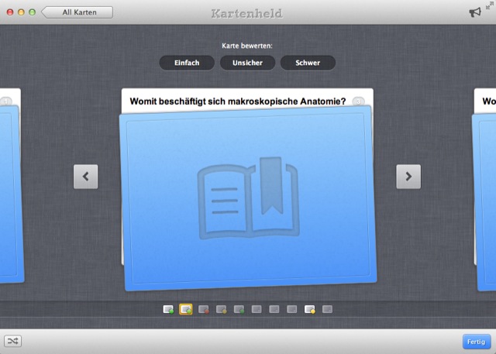Select fourth card thumbnail in strip
Image resolution: width=496 pixels, height=354 pixels.
point(222,309)
